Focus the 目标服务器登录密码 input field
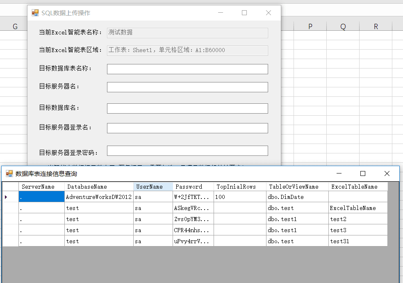Viewport: 403px width, 283px height. [187, 151]
